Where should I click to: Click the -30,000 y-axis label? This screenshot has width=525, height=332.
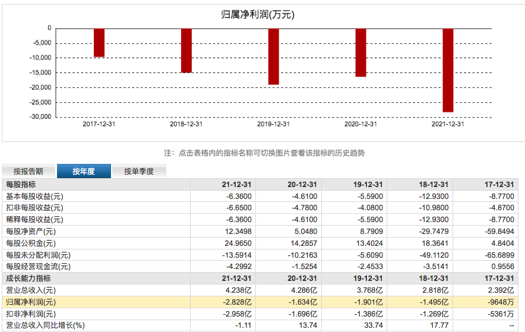coord(40,117)
